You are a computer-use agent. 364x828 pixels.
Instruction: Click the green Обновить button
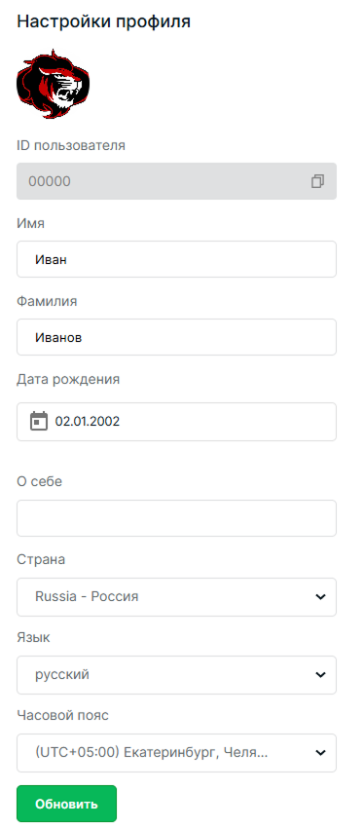pos(66,804)
